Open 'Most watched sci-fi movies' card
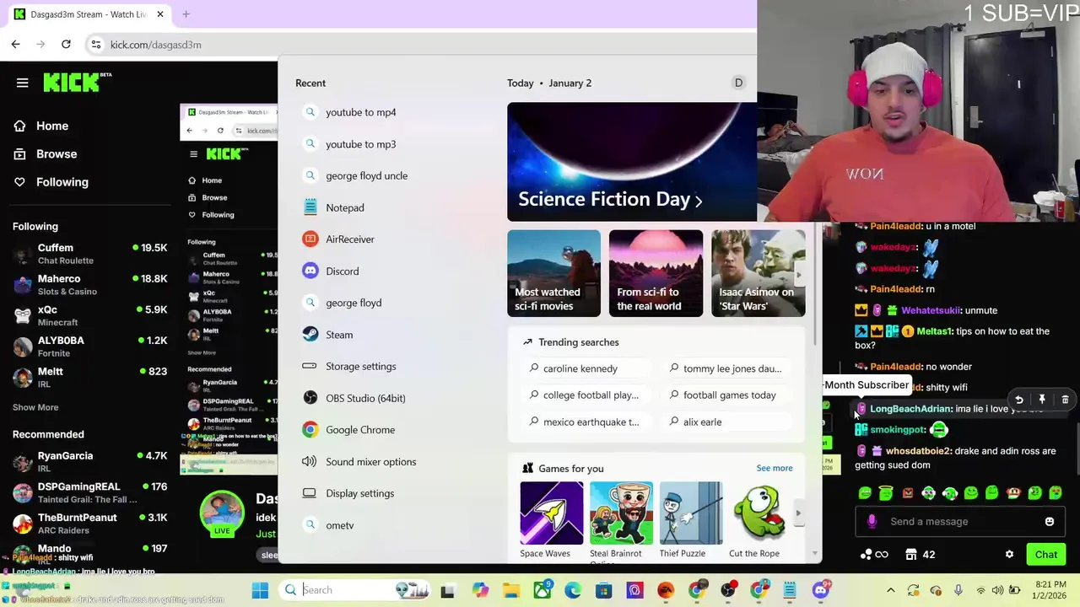 coord(553,273)
